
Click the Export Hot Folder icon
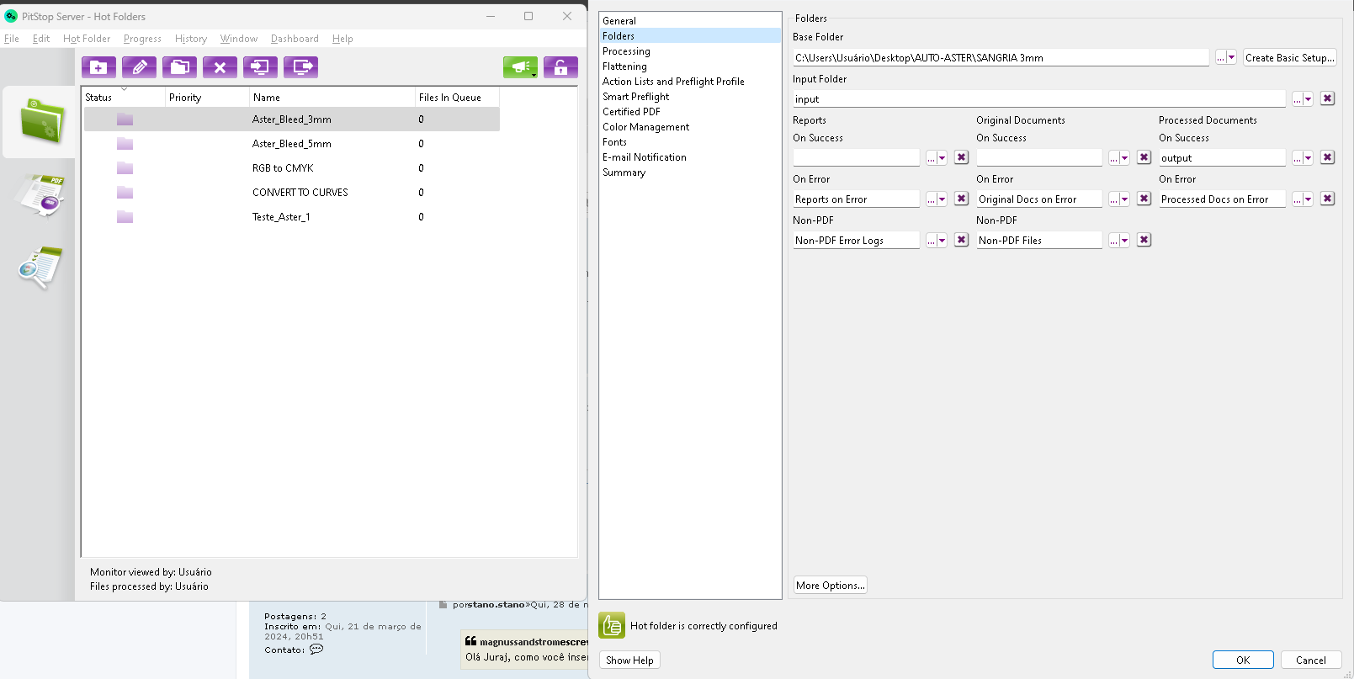300,67
